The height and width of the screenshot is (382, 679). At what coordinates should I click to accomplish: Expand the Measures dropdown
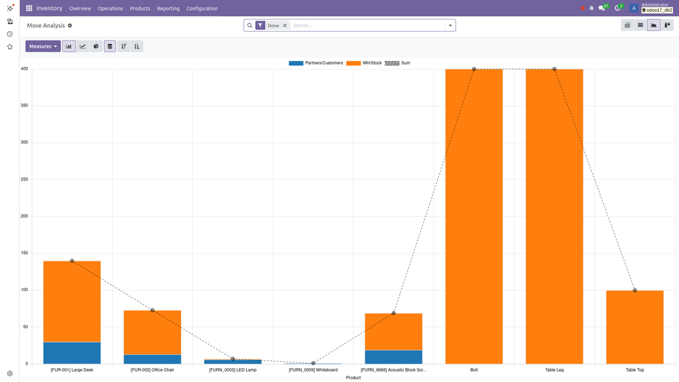click(x=43, y=46)
